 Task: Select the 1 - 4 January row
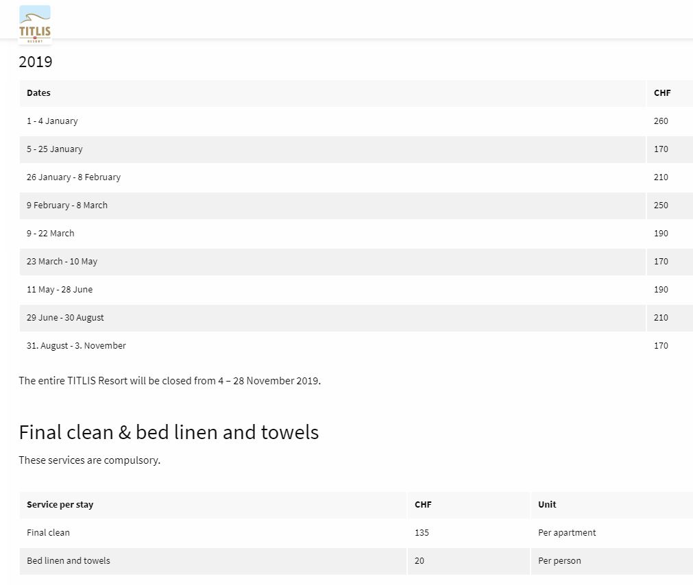tap(52, 121)
